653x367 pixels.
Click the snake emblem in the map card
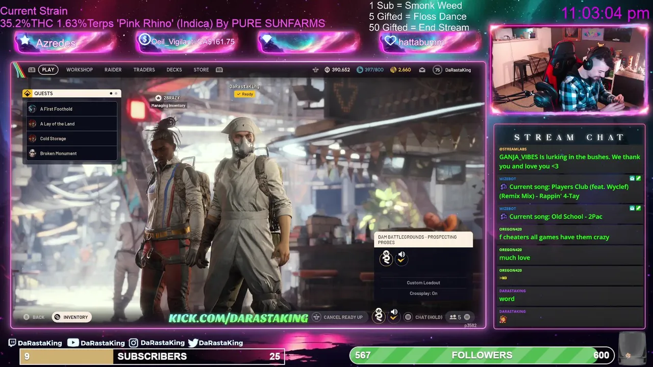point(386,258)
